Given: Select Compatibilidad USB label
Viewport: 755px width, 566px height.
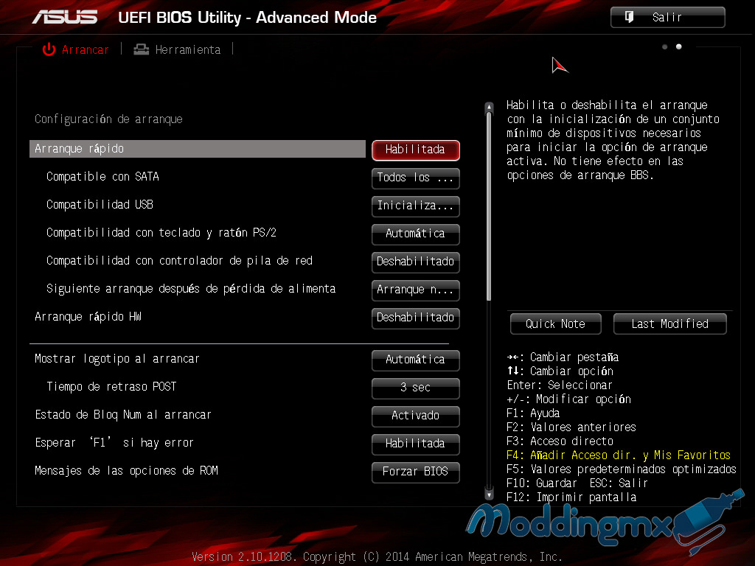Looking at the screenshot, I should point(100,205).
